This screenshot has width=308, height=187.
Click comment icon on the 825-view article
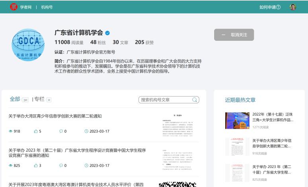point(61,166)
